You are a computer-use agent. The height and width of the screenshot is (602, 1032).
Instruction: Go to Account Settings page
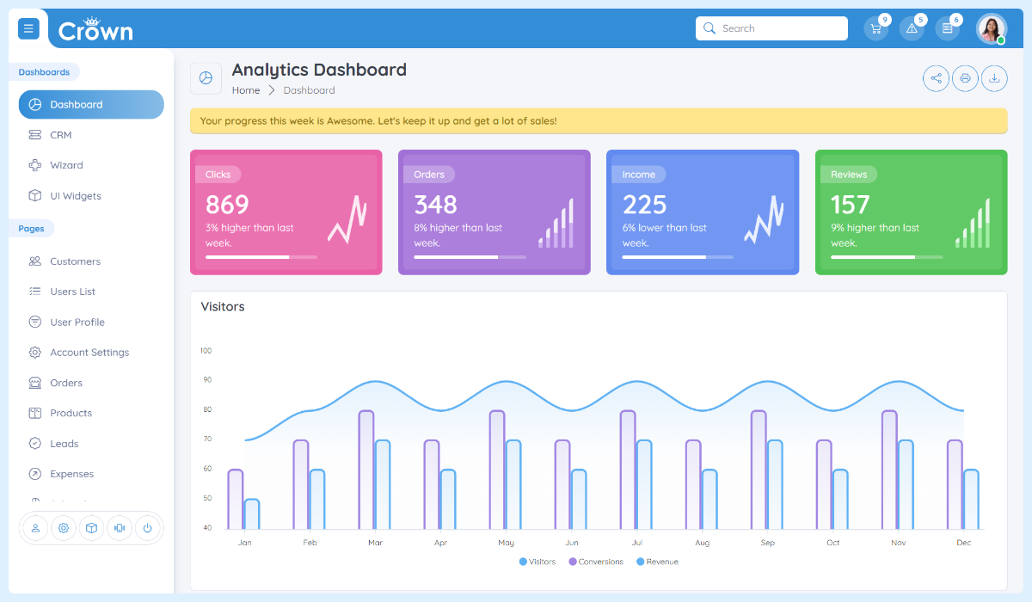coord(89,352)
